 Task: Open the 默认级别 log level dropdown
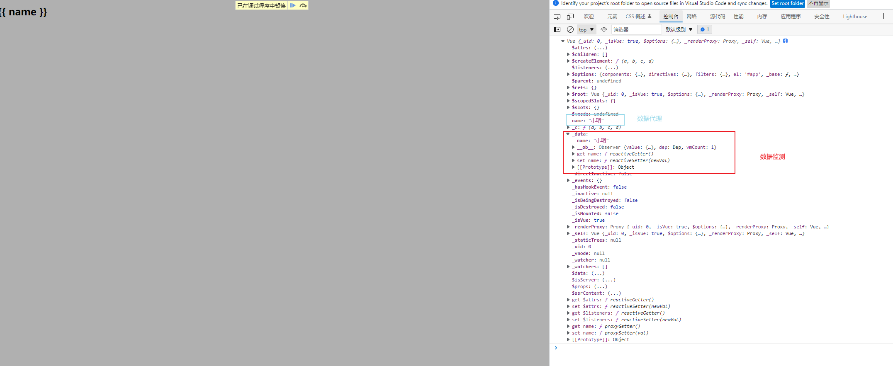679,29
